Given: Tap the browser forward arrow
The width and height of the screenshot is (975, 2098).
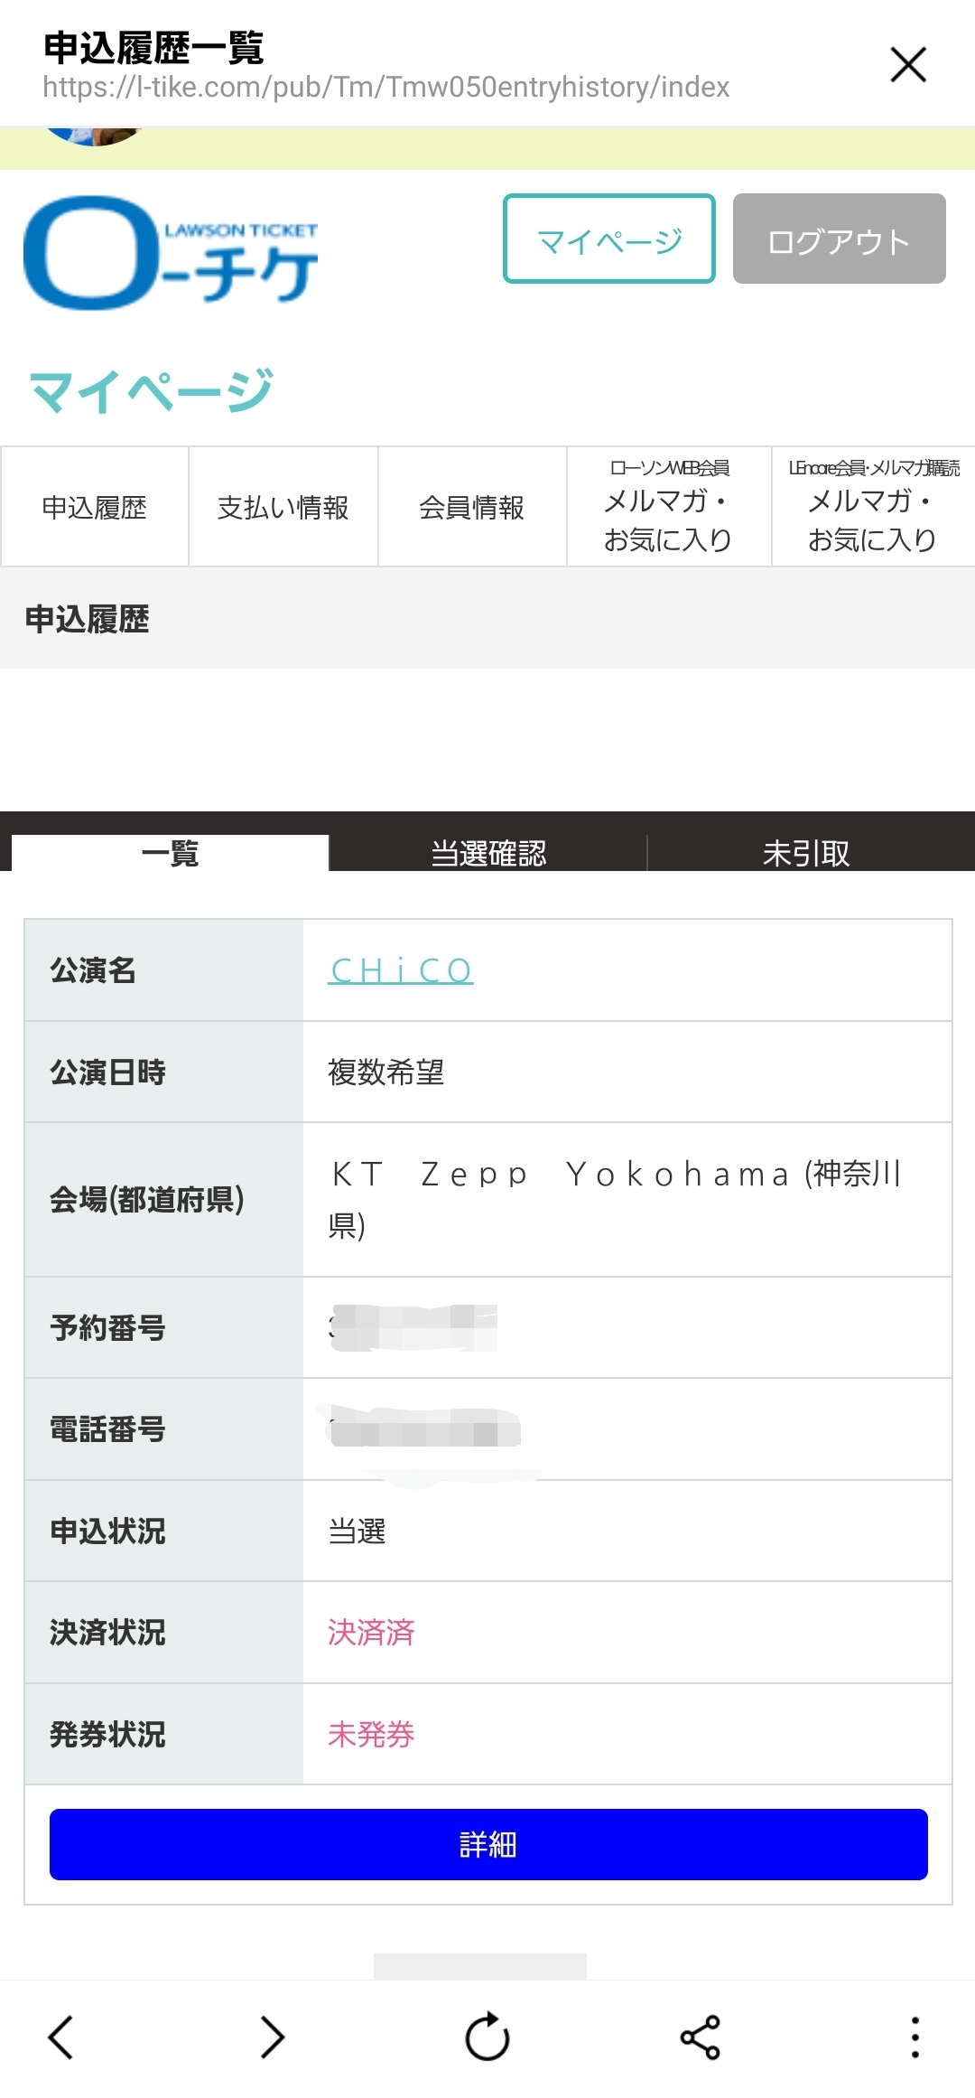Looking at the screenshot, I should [x=273, y=2037].
